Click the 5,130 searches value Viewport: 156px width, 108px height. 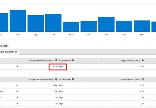pos(55,67)
